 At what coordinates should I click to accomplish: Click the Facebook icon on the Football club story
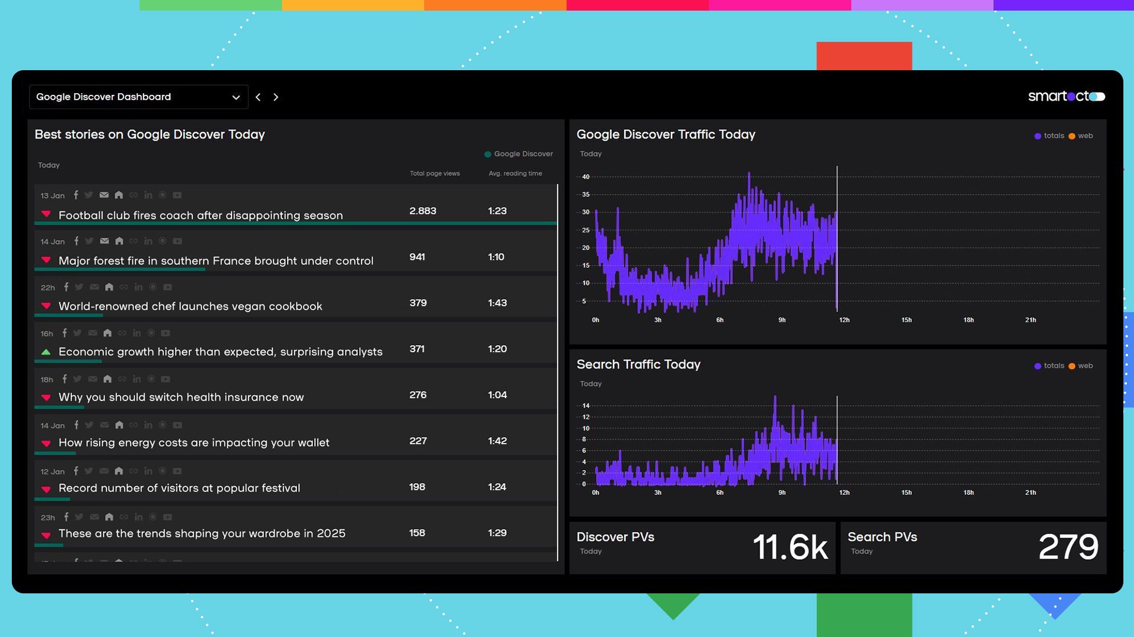click(76, 195)
